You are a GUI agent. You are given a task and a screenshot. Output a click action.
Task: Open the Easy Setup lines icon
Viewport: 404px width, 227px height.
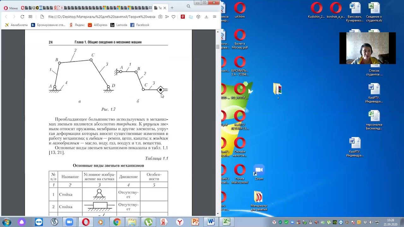(x=215, y=17)
